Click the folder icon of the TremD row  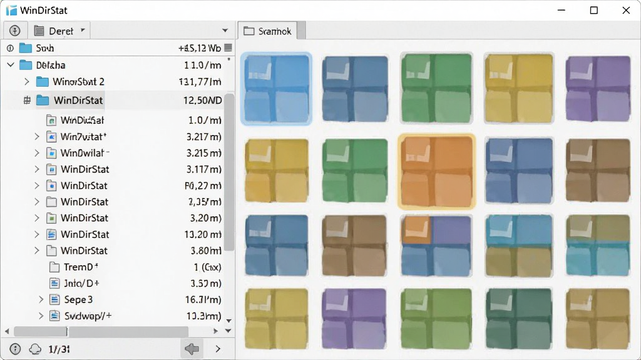click(x=54, y=267)
